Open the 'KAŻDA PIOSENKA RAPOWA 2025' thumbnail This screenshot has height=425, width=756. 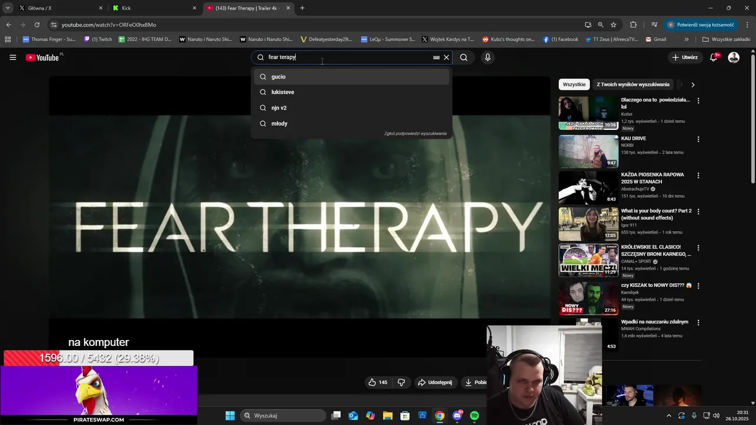coord(588,188)
